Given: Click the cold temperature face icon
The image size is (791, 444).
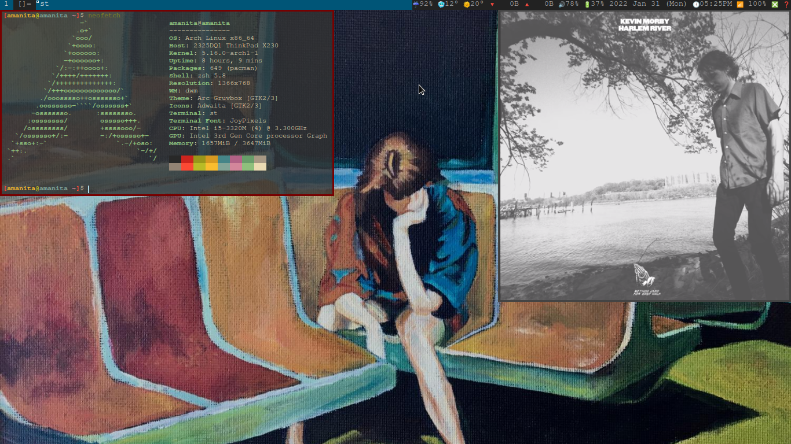Looking at the screenshot, I should (441, 4).
